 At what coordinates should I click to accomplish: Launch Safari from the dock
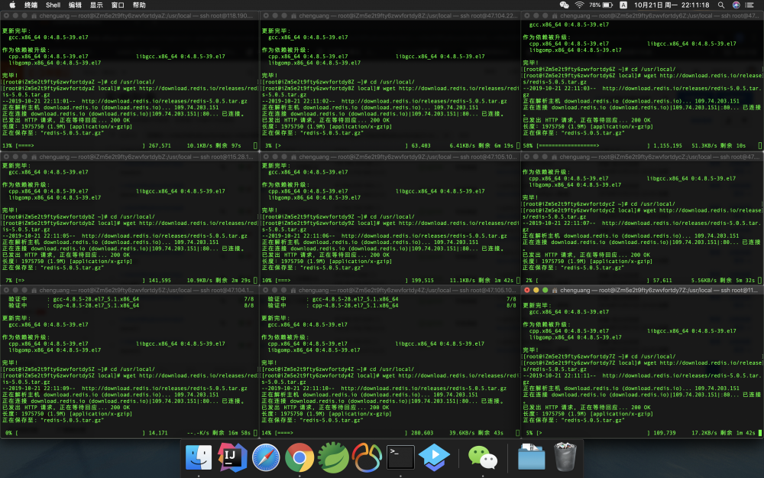pyautogui.click(x=265, y=457)
